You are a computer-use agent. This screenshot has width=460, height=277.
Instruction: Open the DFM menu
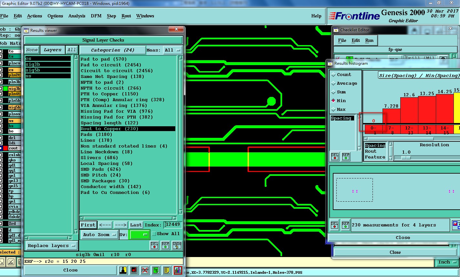point(96,16)
